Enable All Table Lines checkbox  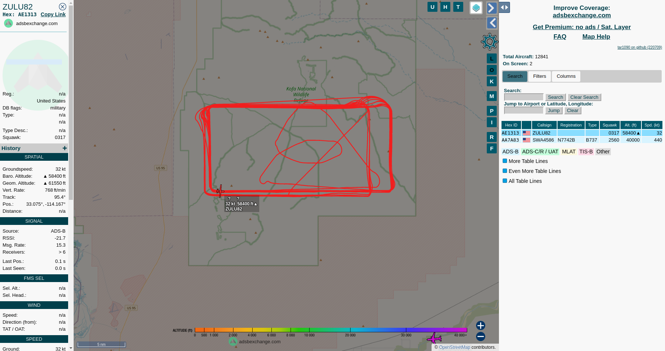(x=505, y=181)
